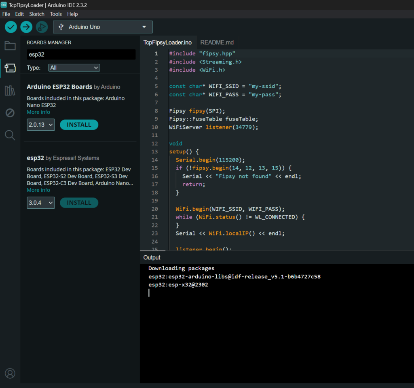Click the WiFi.begin(WIFI_SSID, WIFI_PASS) line
This screenshot has width=414, height=388.
[230, 209]
